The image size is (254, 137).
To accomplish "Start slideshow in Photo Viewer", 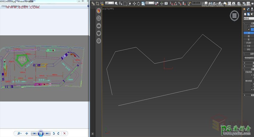I will (x=41, y=133).
